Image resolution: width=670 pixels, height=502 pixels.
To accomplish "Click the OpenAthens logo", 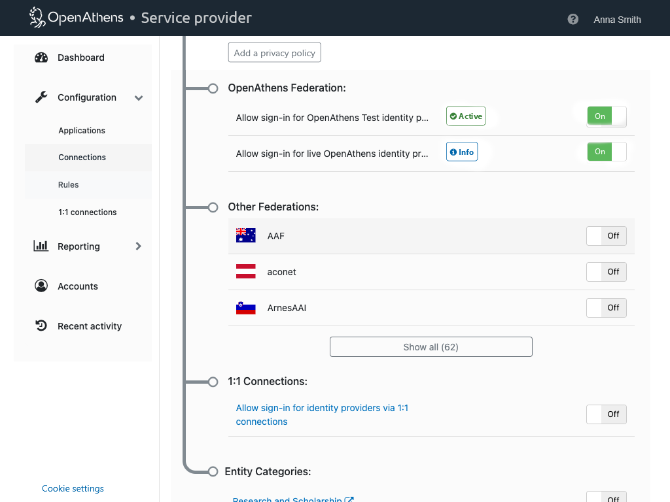I will [x=76, y=18].
